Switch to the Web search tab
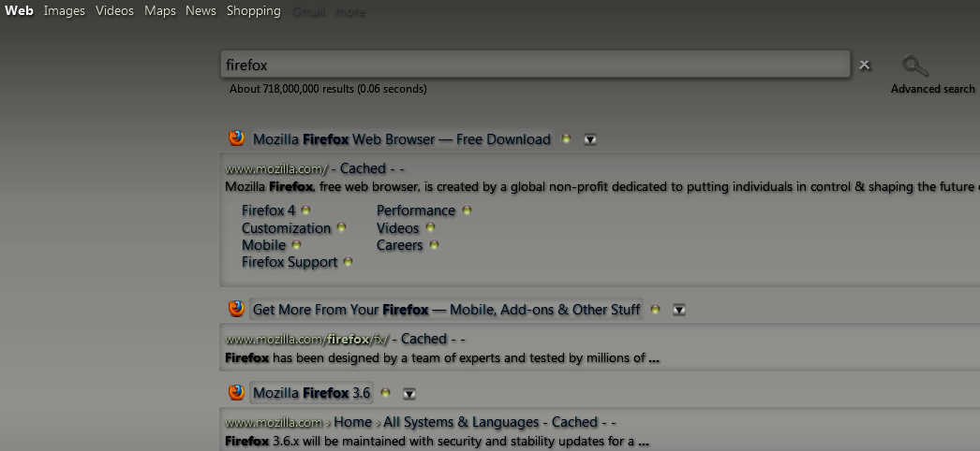 click(20, 10)
